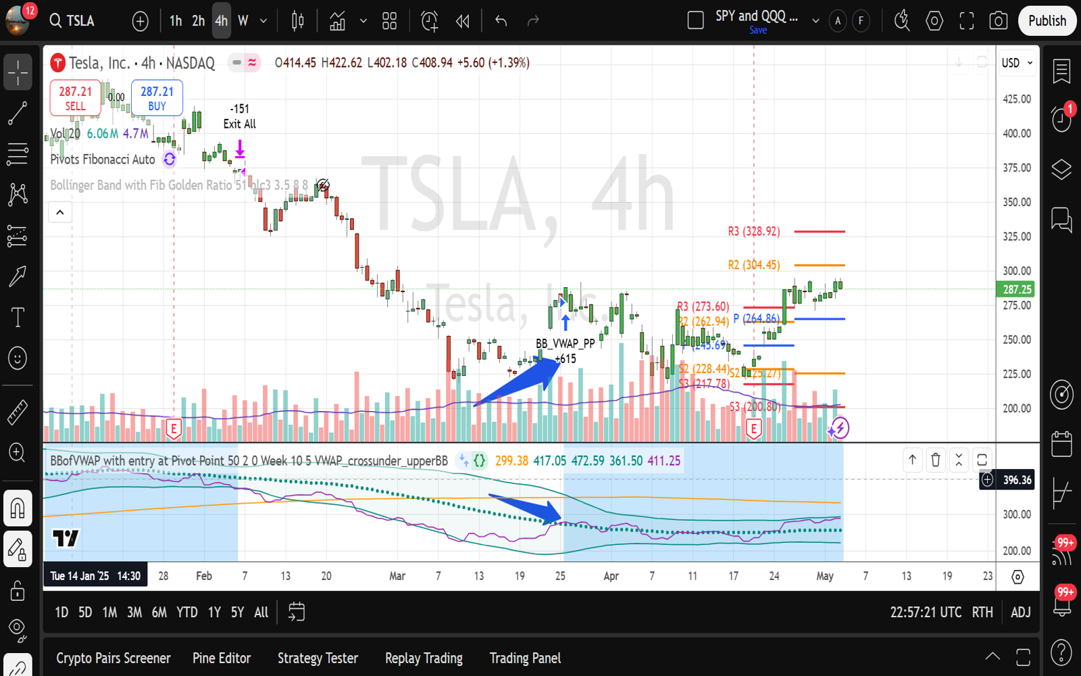This screenshot has height=676, width=1081.
Task: Open the alerts panel with the clock icon
Action: pyautogui.click(x=1061, y=119)
